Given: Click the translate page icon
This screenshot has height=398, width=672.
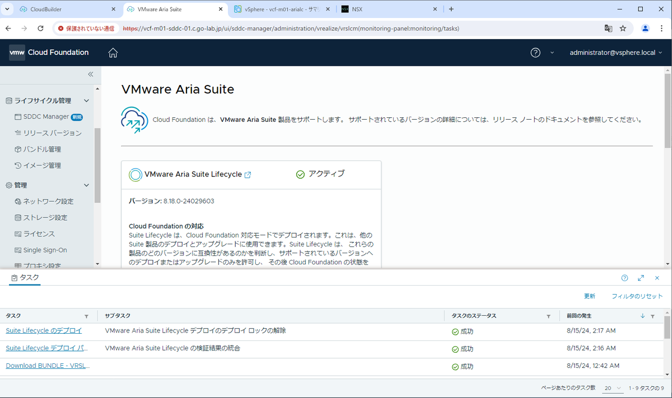Looking at the screenshot, I should click(608, 28).
